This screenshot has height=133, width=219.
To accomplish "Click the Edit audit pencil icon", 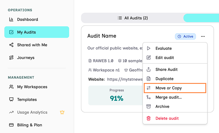I will pos(149,58).
